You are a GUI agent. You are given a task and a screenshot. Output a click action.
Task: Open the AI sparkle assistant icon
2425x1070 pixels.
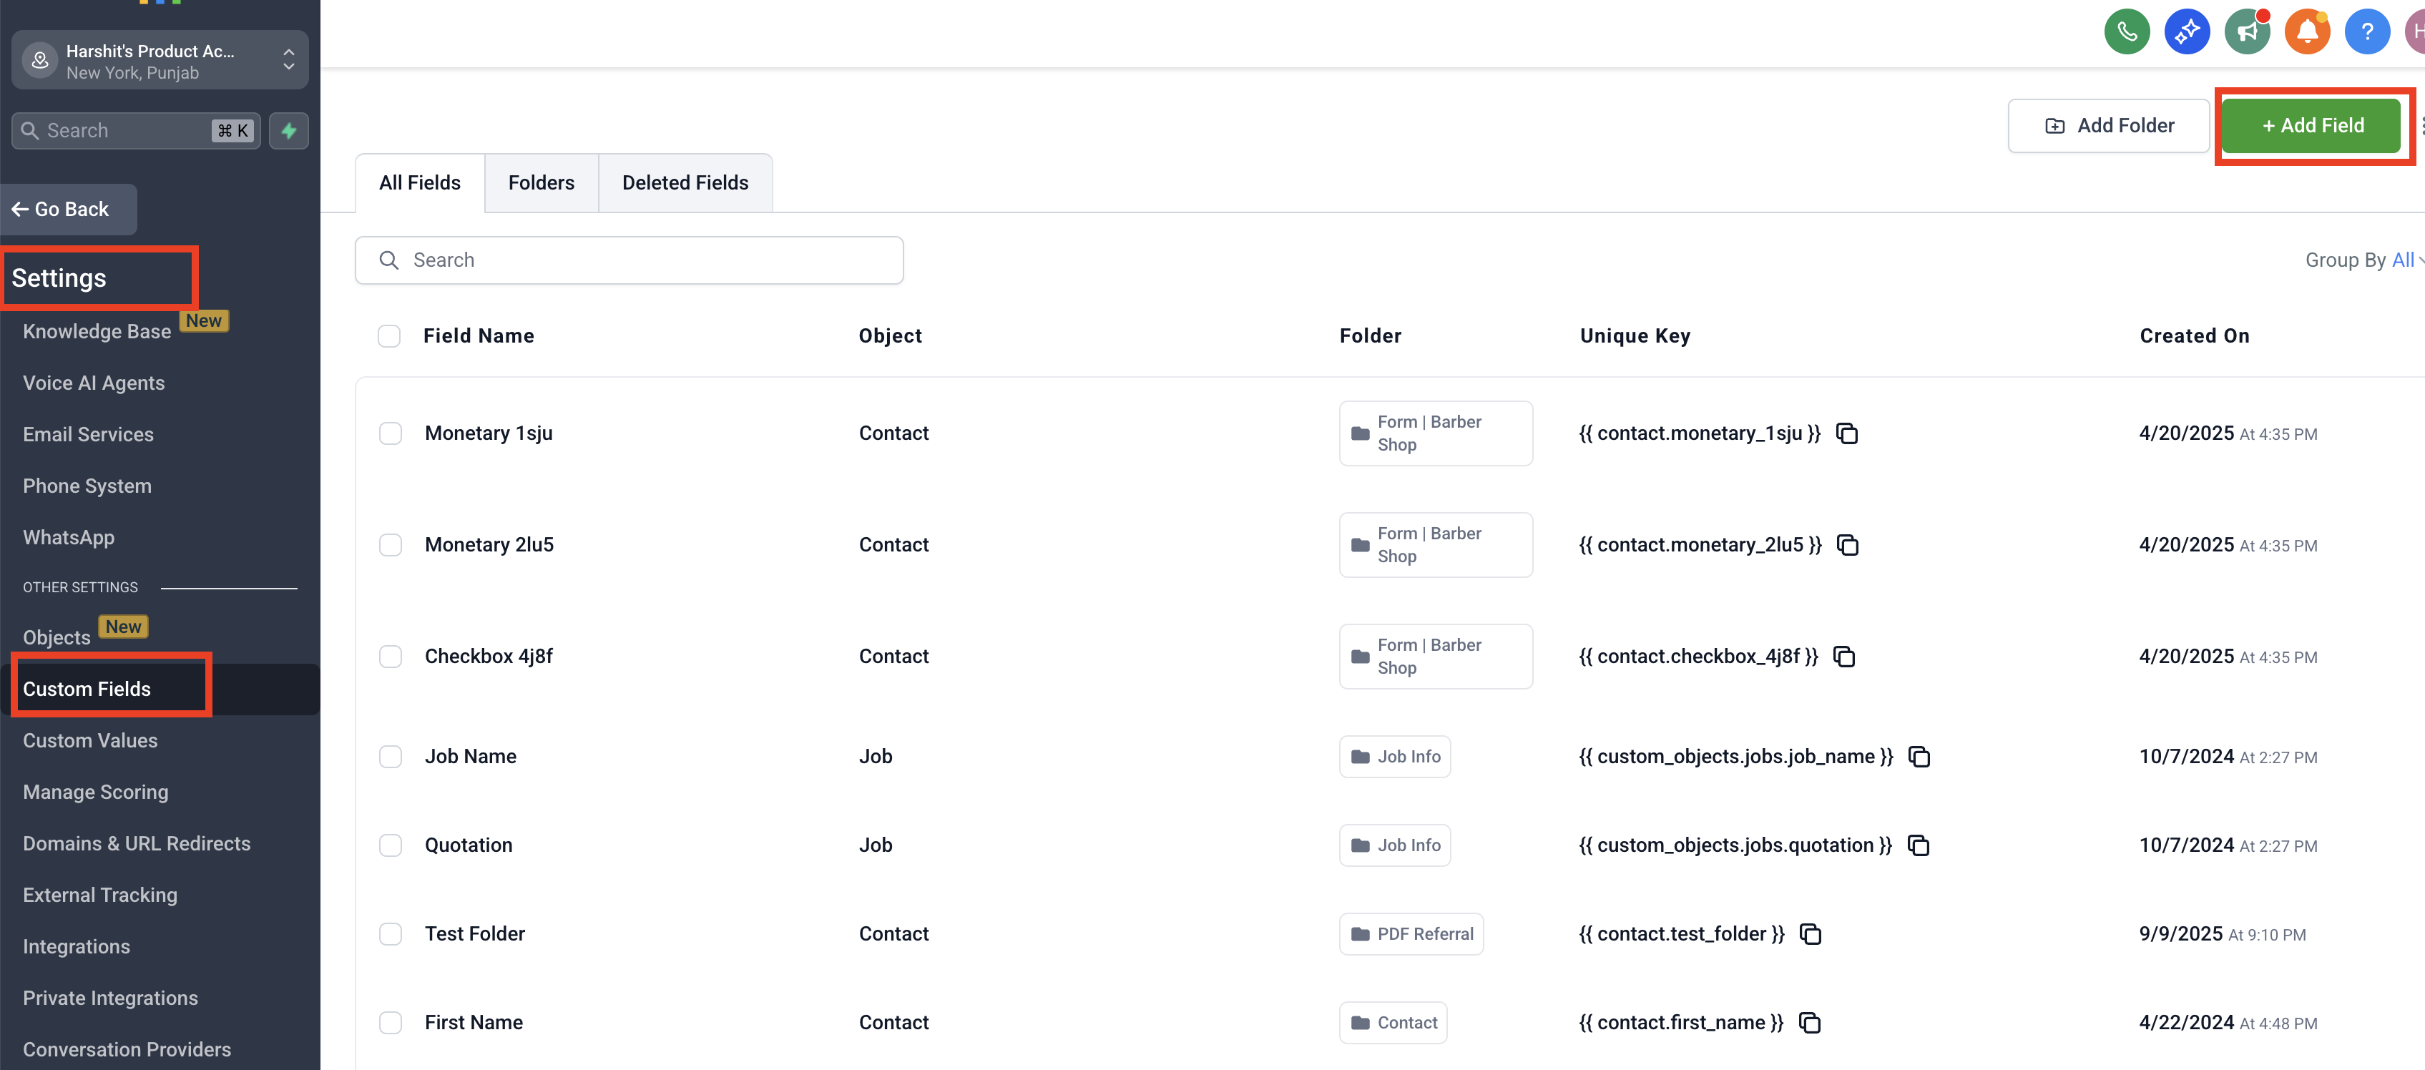coord(2186,32)
